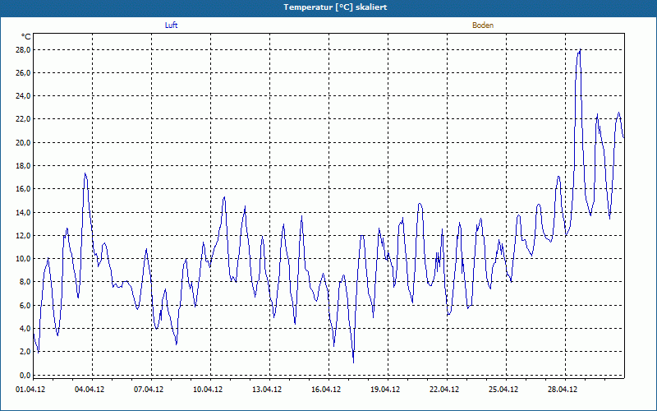Click the 'Boden' legend label
Screen dimensions: 657x411
tap(483, 25)
